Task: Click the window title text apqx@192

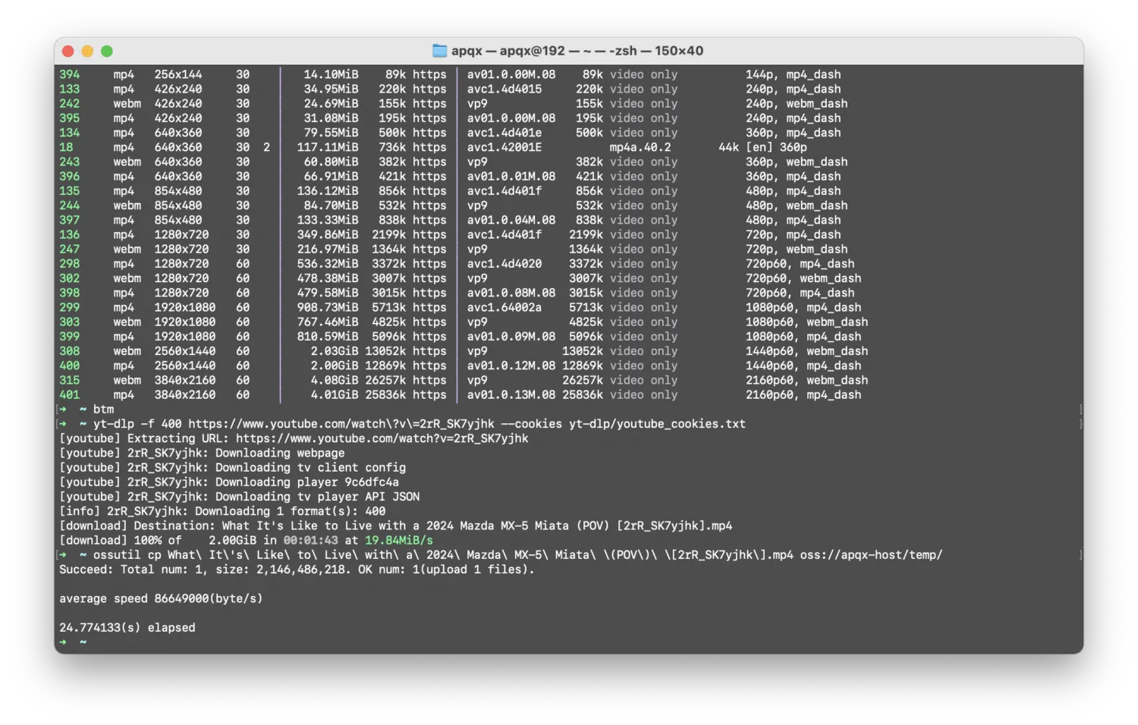Action: 532,51
